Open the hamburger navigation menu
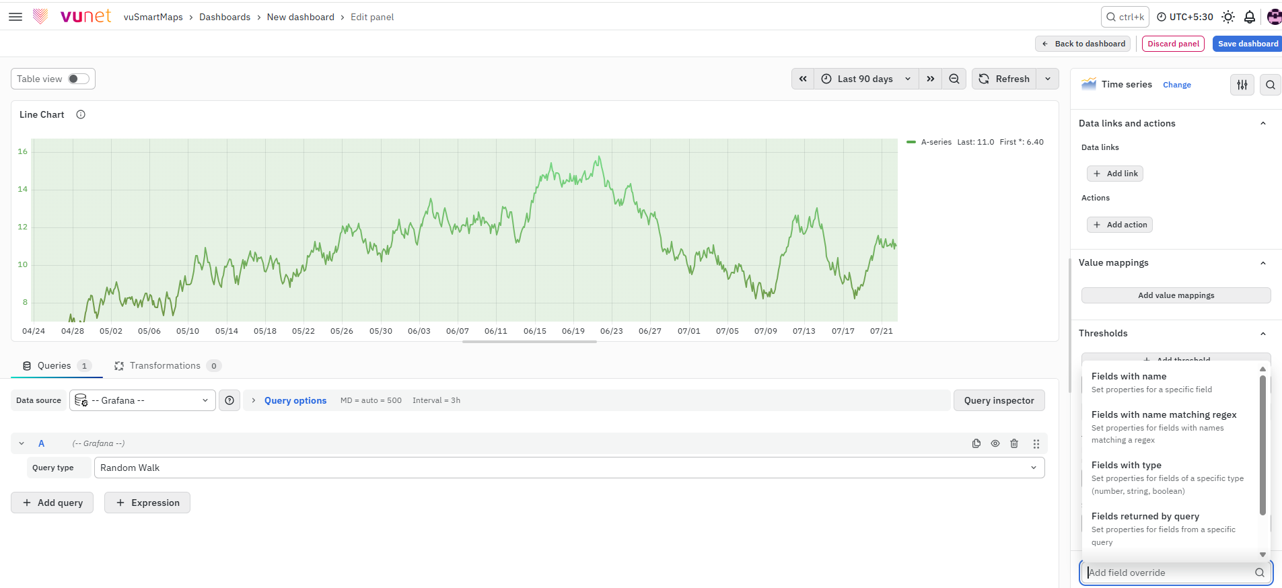Image resolution: width=1282 pixels, height=588 pixels. pos(15,17)
